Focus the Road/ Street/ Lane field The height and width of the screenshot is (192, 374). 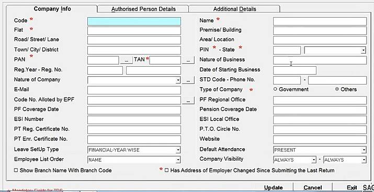(x=134, y=40)
